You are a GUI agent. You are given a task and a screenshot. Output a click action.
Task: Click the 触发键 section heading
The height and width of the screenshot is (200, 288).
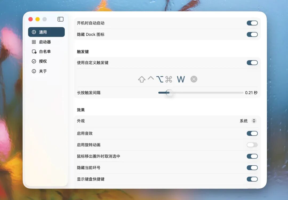[83, 52]
